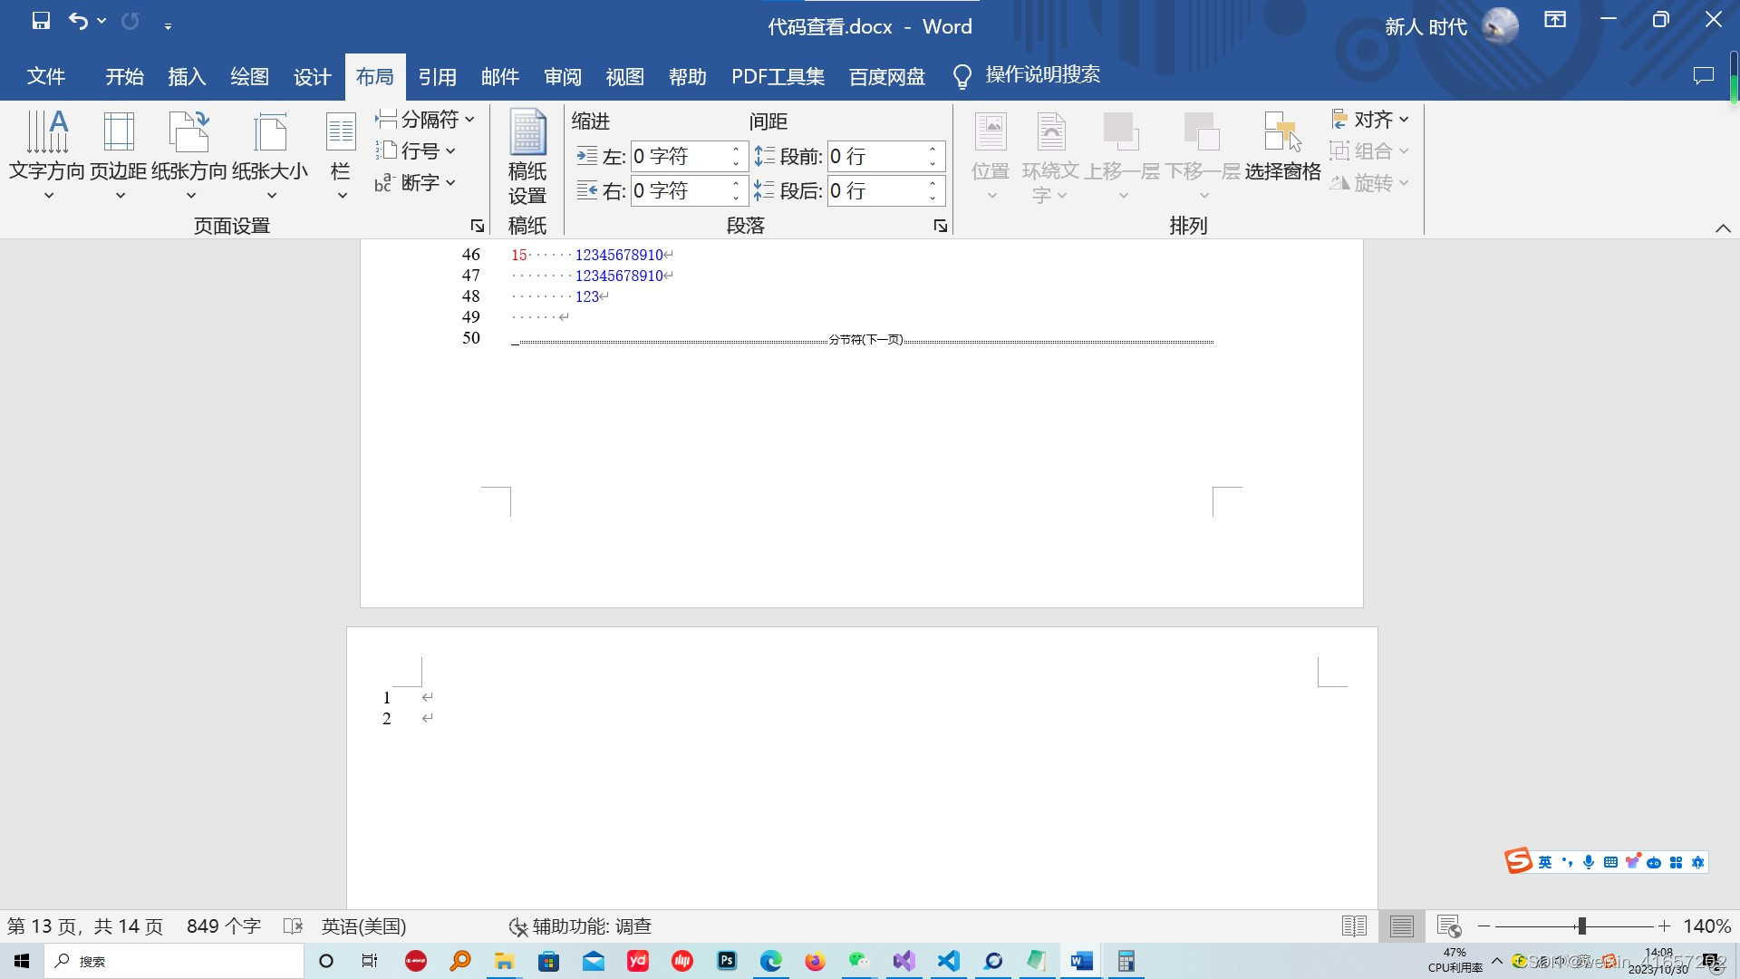Open the Page Setup dialog launcher

click(477, 226)
